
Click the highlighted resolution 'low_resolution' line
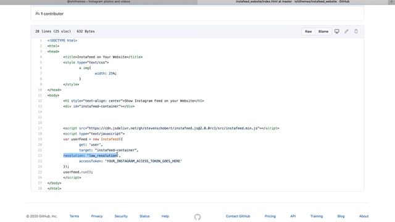tap(92, 155)
